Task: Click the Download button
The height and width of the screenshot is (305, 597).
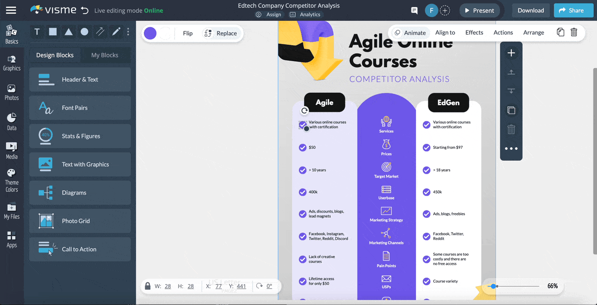Action: point(530,10)
